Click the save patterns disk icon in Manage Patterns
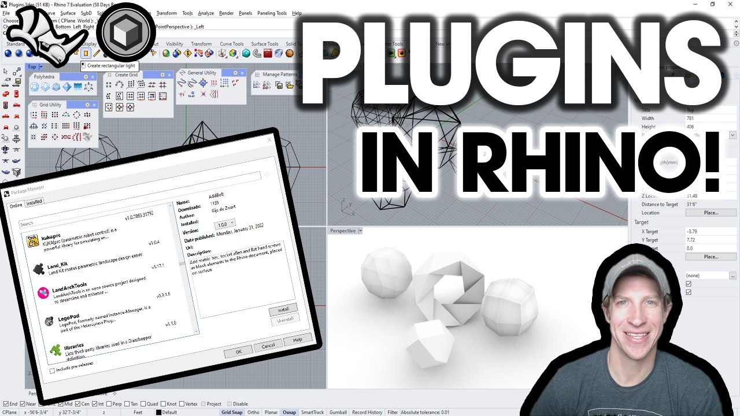740x416 pixels. pyautogui.click(x=279, y=86)
